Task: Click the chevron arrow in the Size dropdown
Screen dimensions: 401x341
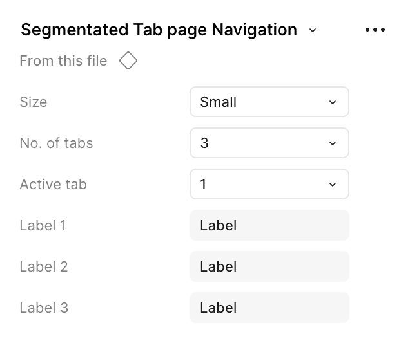Action: (333, 102)
